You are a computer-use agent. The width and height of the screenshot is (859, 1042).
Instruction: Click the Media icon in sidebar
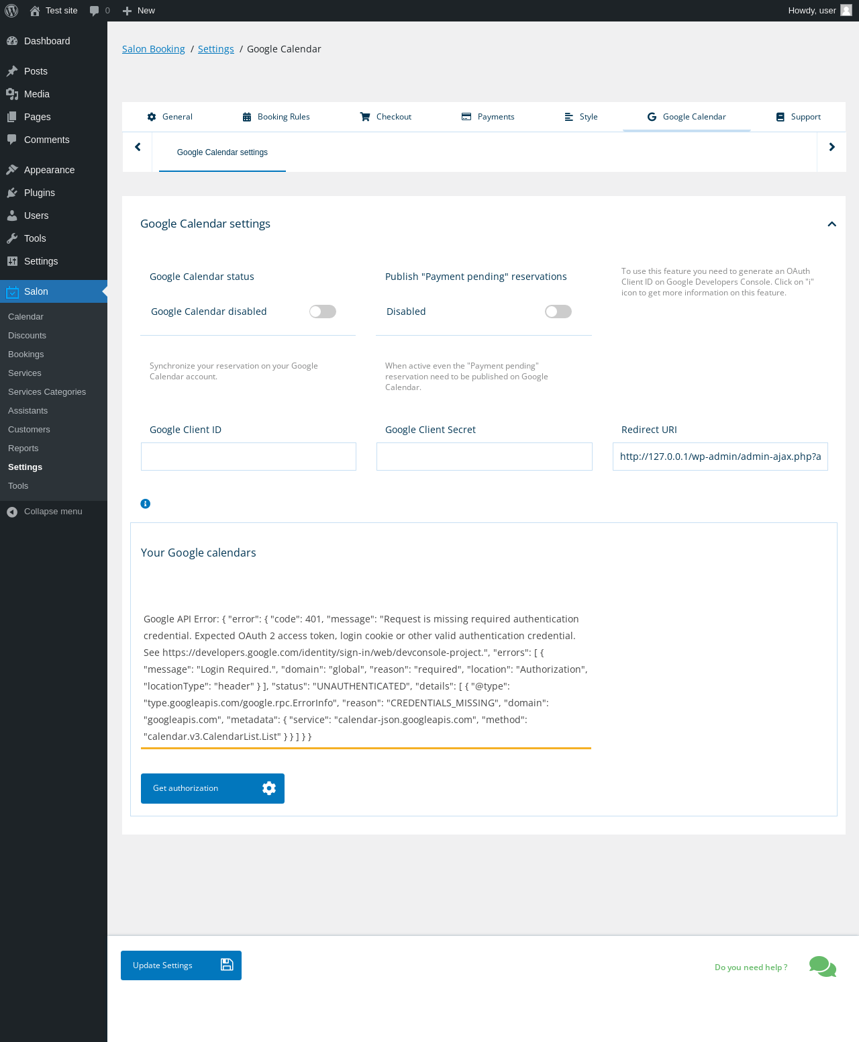click(x=12, y=94)
